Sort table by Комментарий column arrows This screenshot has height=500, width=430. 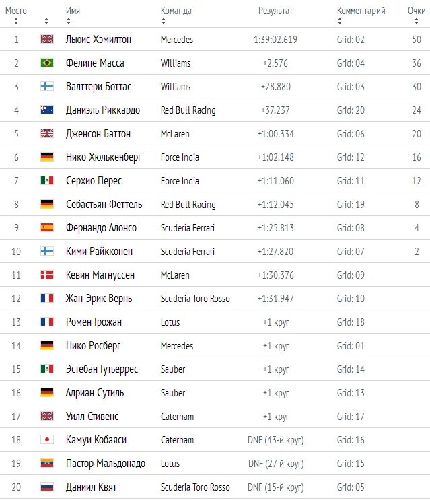tap(339, 21)
